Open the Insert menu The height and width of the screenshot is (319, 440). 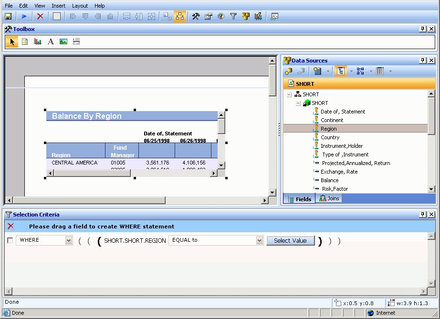pos(58,6)
